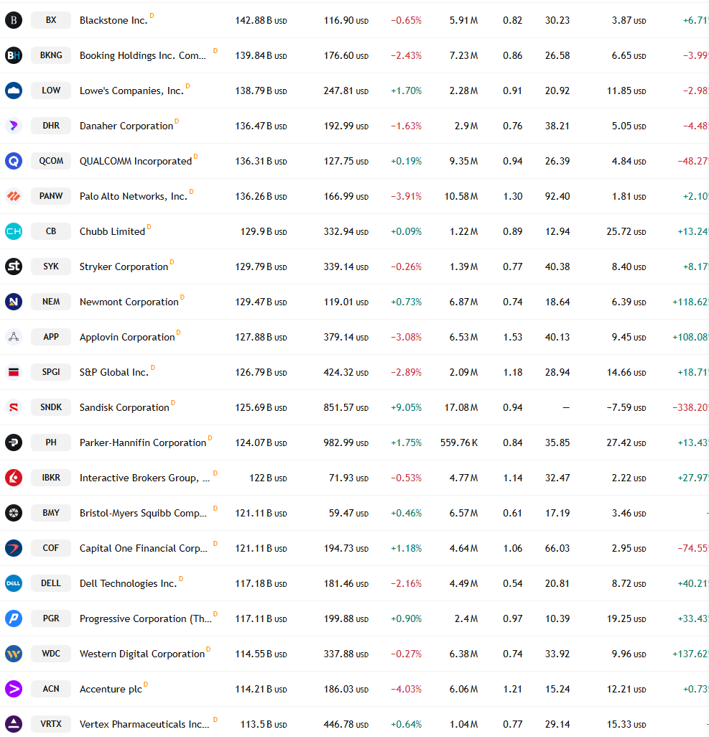This screenshot has width=709, height=737.
Task: Click the Lowe's Companies logo icon
Action: pos(14,91)
